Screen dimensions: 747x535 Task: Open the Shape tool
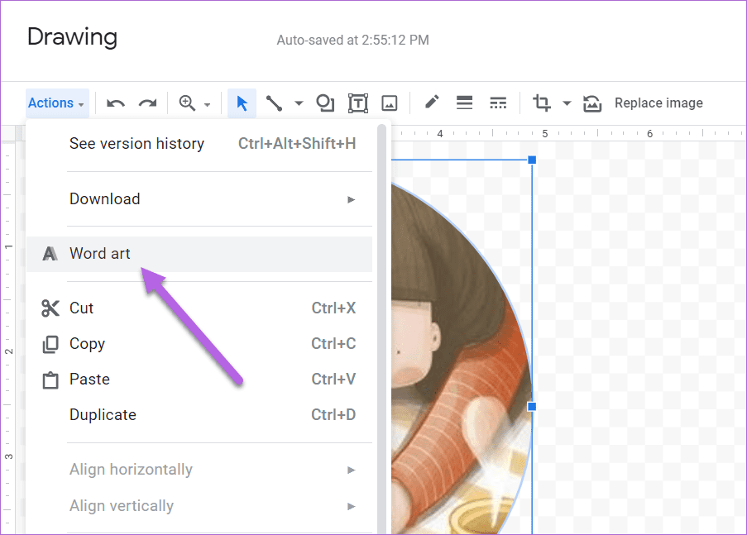(324, 103)
